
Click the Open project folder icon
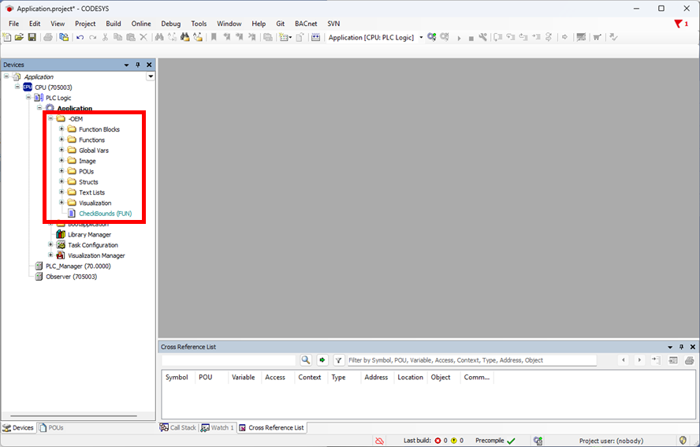point(19,37)
